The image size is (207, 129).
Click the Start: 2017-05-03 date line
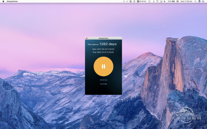point(103,49)
